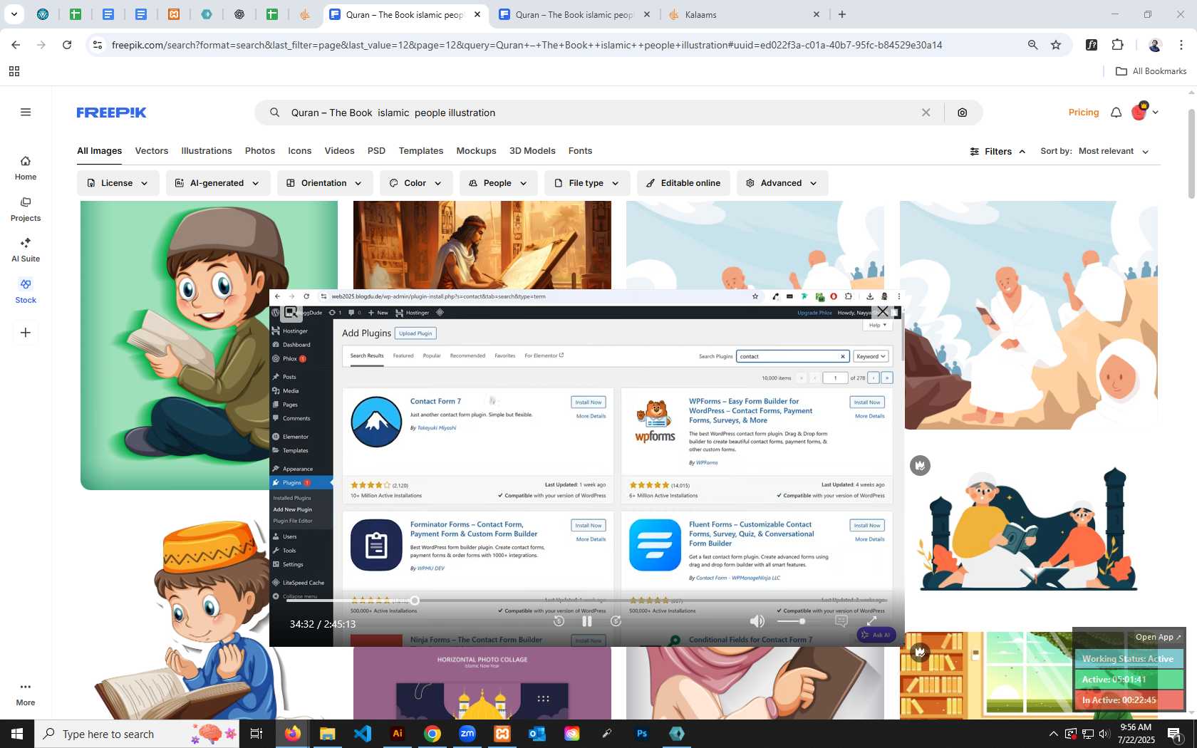Pause the playing video overlay
This screenshot has width=1197, height=748.
tap(587, 621)
